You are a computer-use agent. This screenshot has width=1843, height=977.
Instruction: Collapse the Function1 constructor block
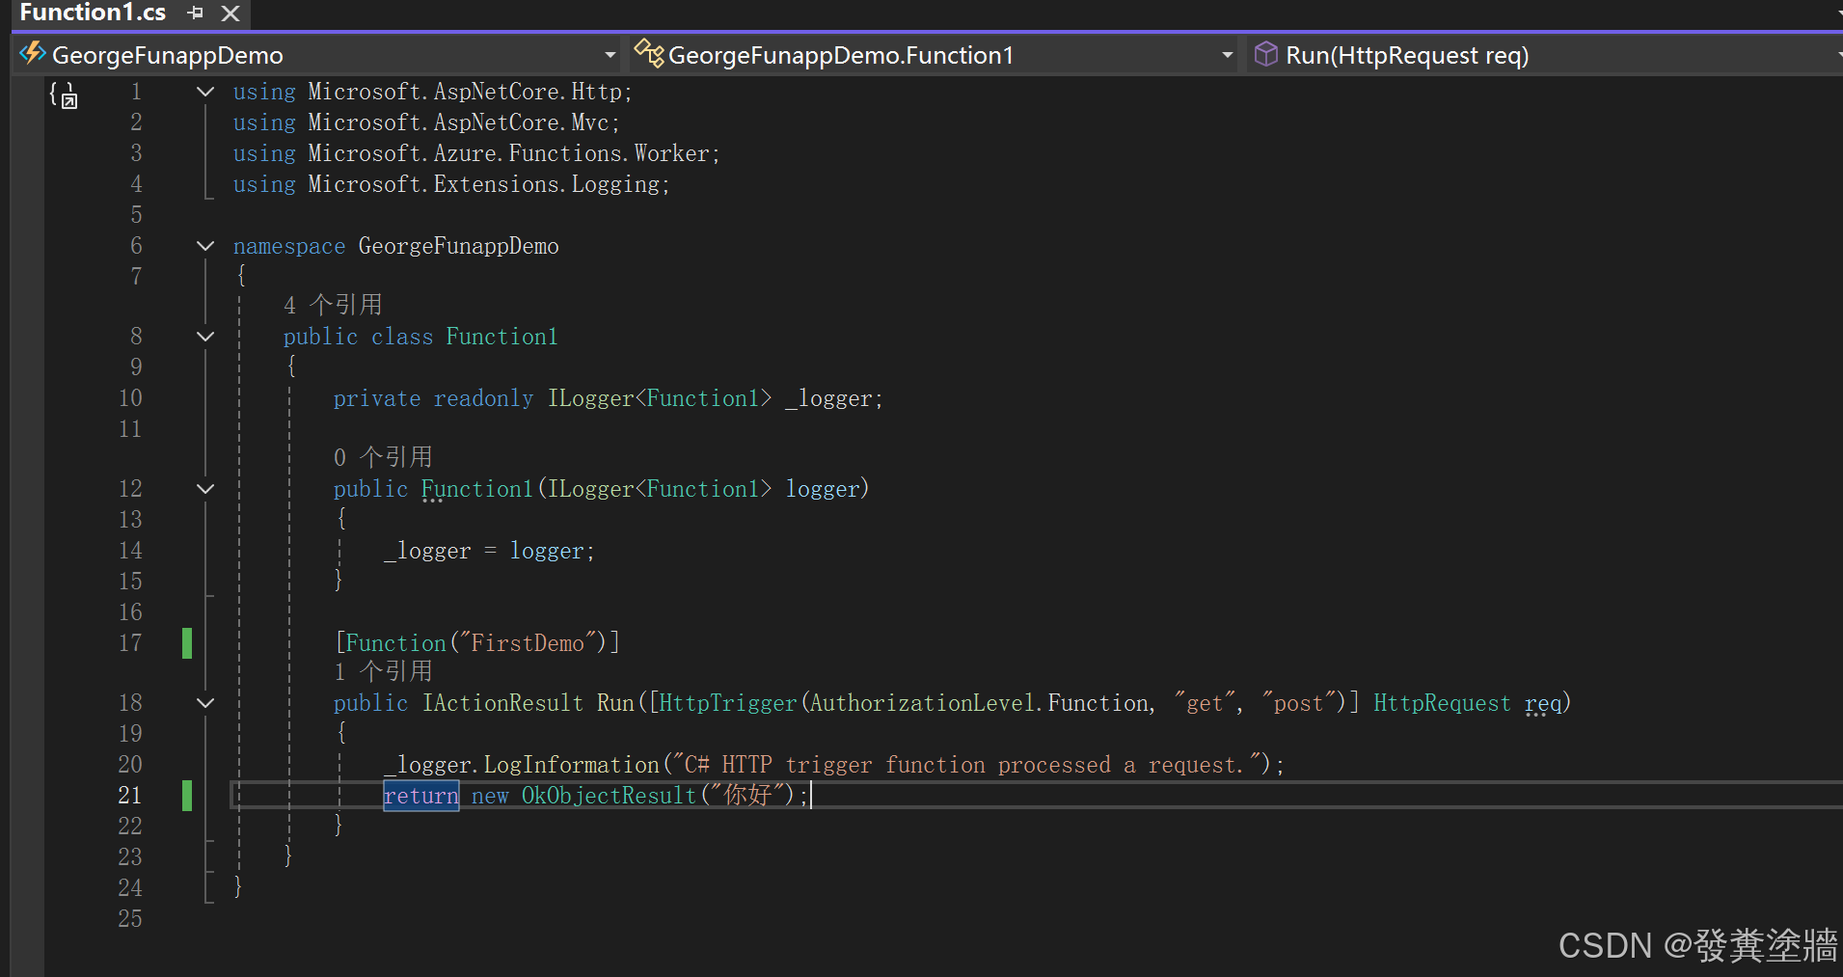pyautogui.click(x=205, y=489)
